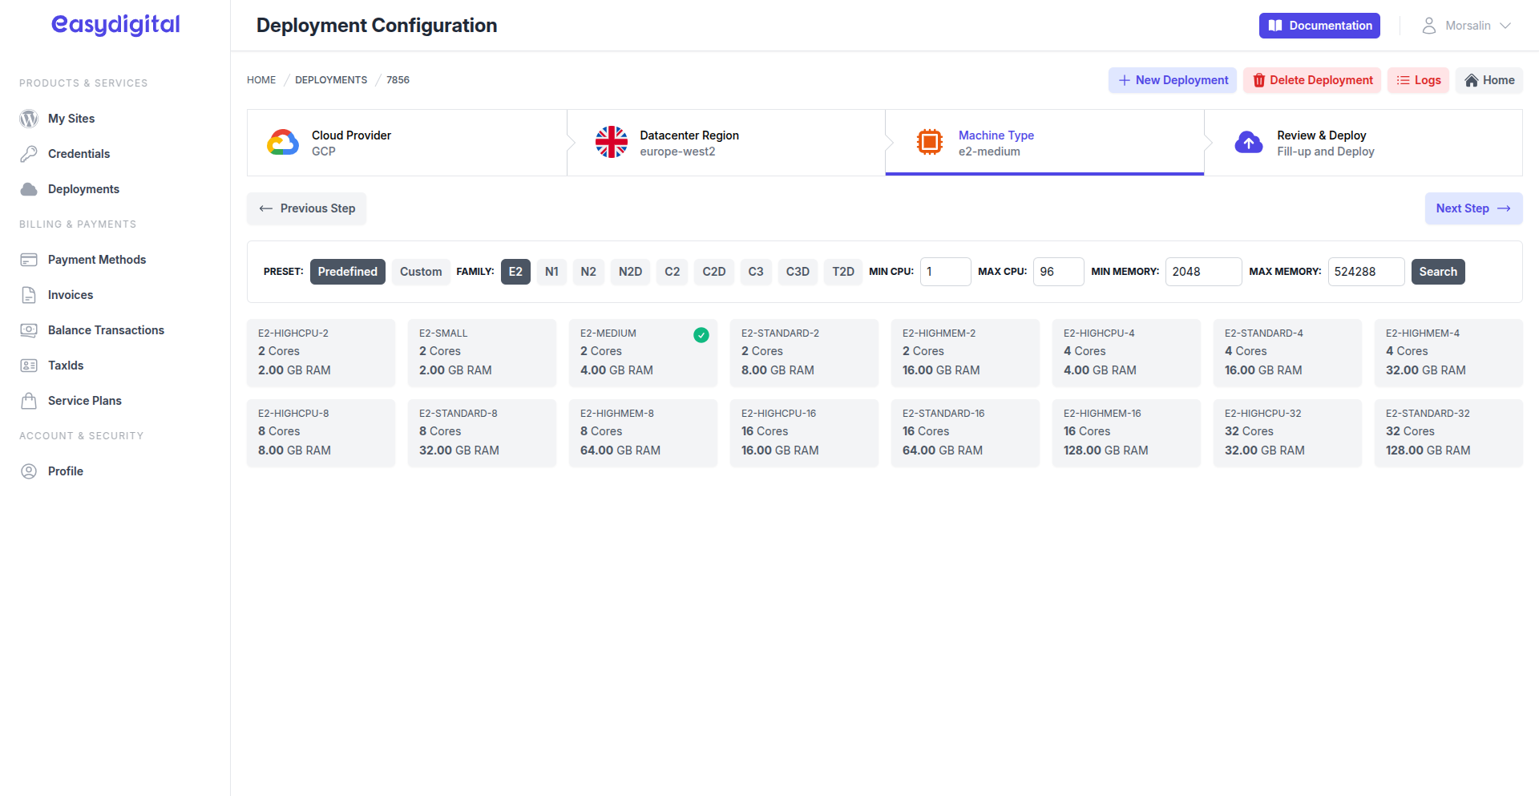
Task: Click the Delete Deployment button
Action: coord(1311,80)
